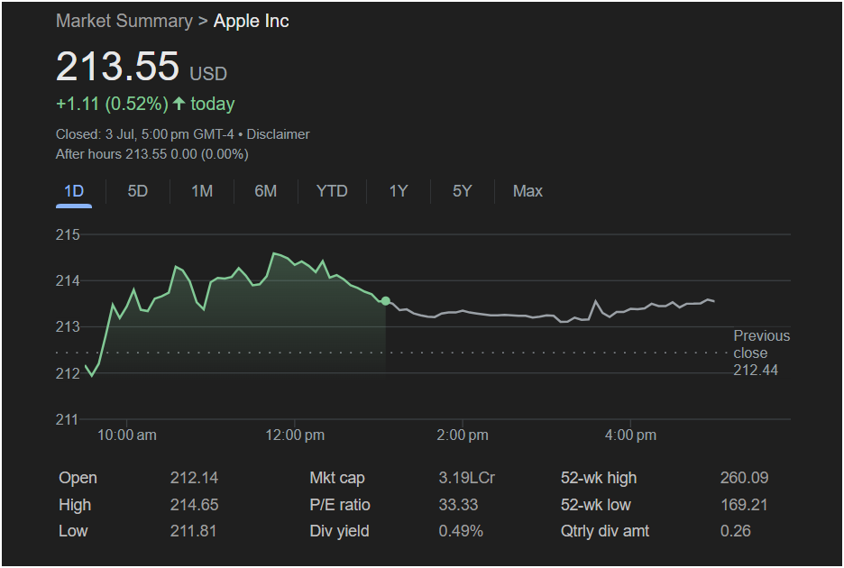Click the green up arrow icon
844x568 pixels.
tap(179, 103)
